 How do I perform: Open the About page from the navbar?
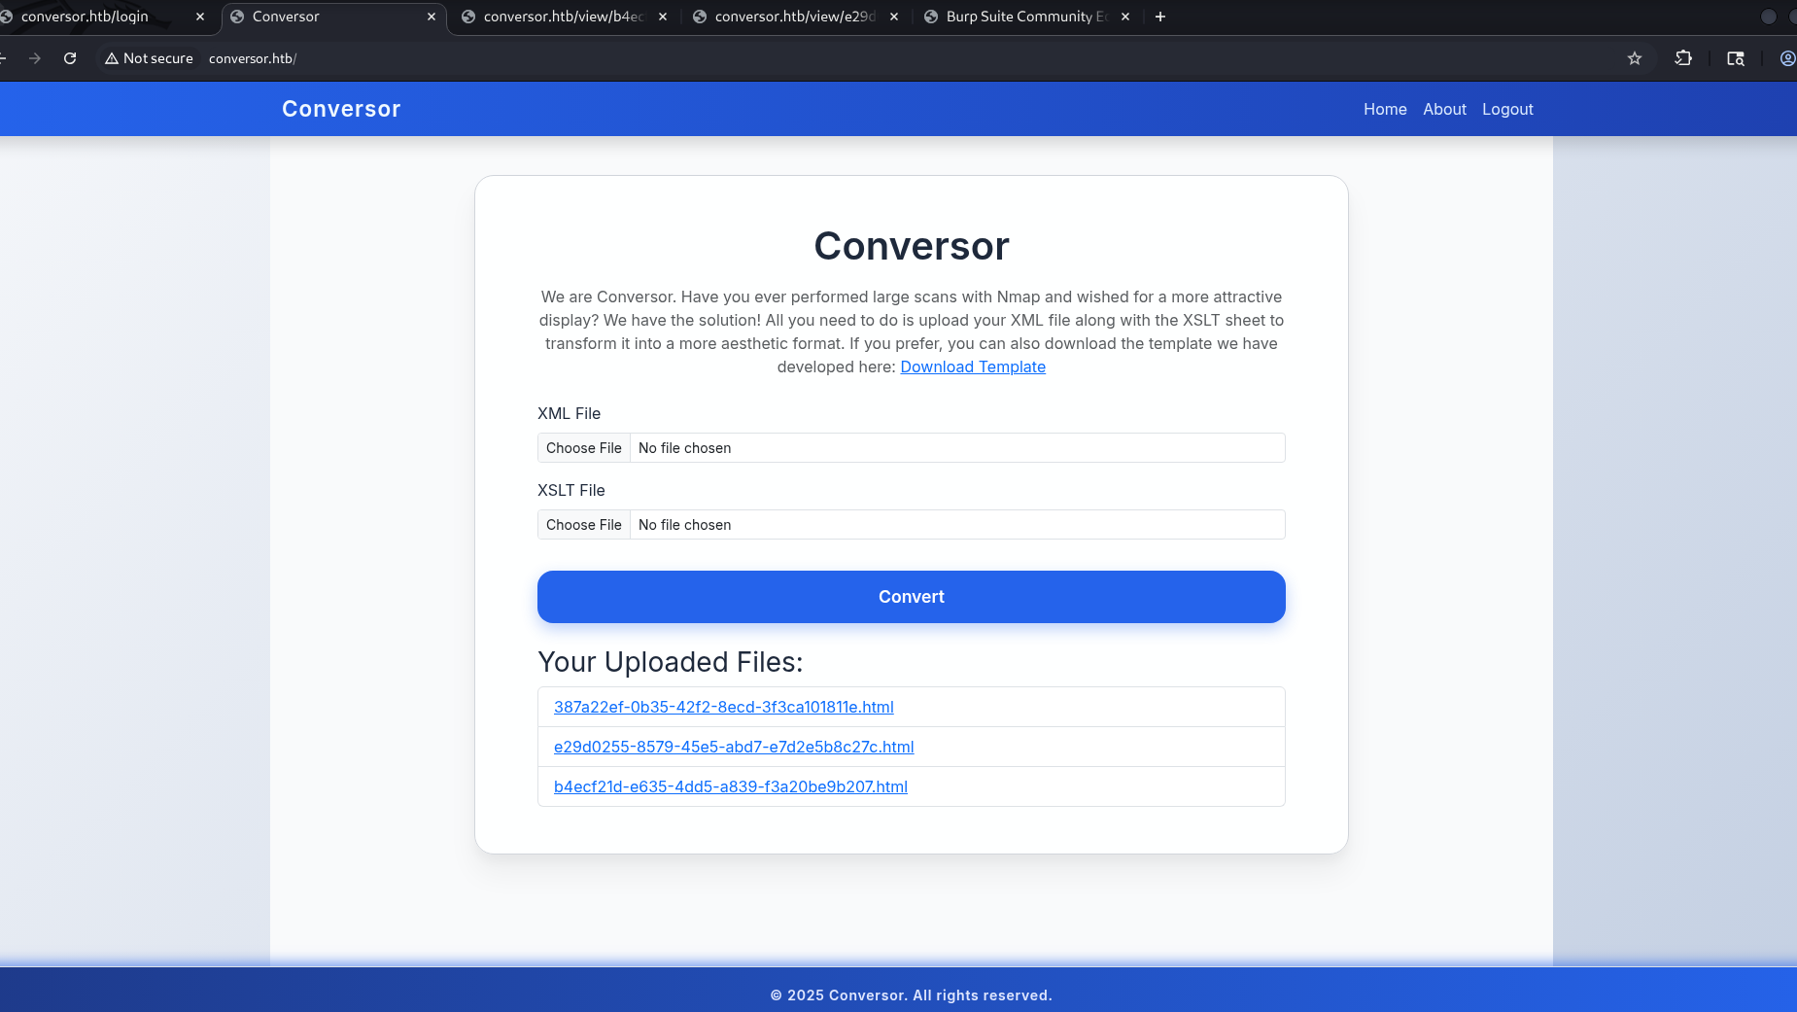tap(1443, 109)
